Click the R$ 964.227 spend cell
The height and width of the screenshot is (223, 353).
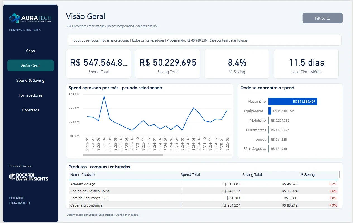point(231,205)
